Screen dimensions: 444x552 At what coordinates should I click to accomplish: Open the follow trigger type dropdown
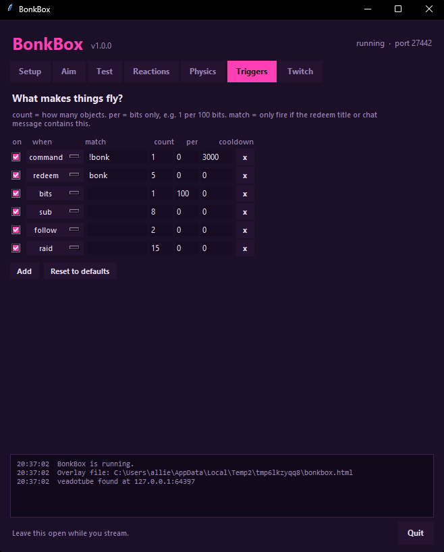click(55, 230)
